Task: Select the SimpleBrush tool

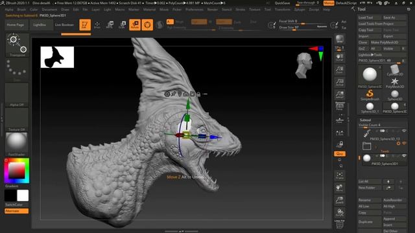Action: [x=370, y=95]
